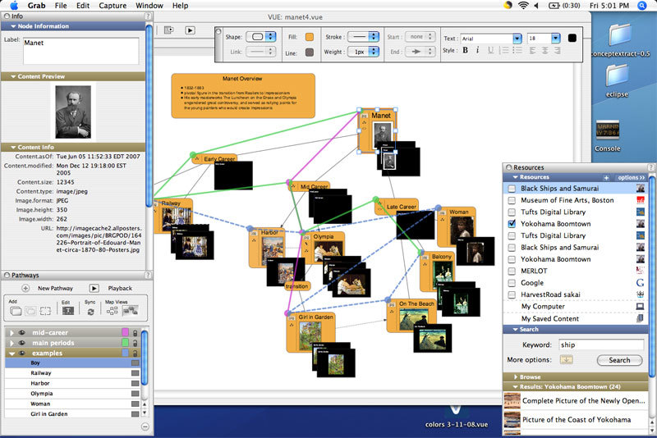
Task: Click the Edit pathway notes icon
Action: [x=67, y=312]
